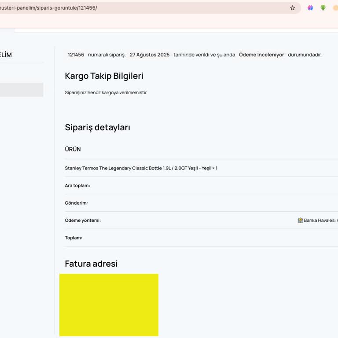This screenshot has height=338, width=338.
Task: Click the Fatura adresi heading
Action: (91, 264)
